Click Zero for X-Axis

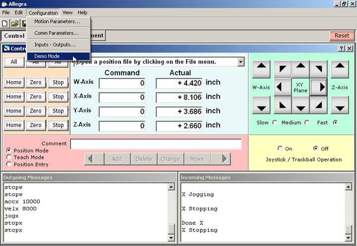36,97
